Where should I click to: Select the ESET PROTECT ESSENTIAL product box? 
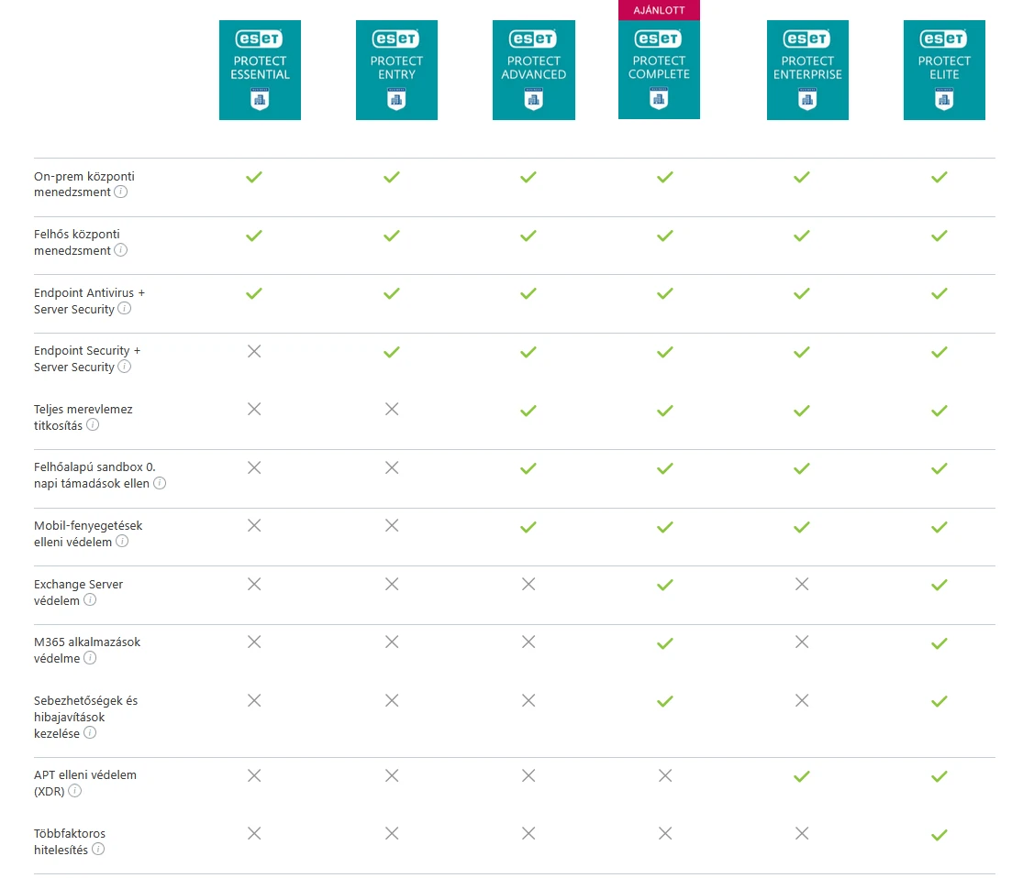tap(260, 70)
